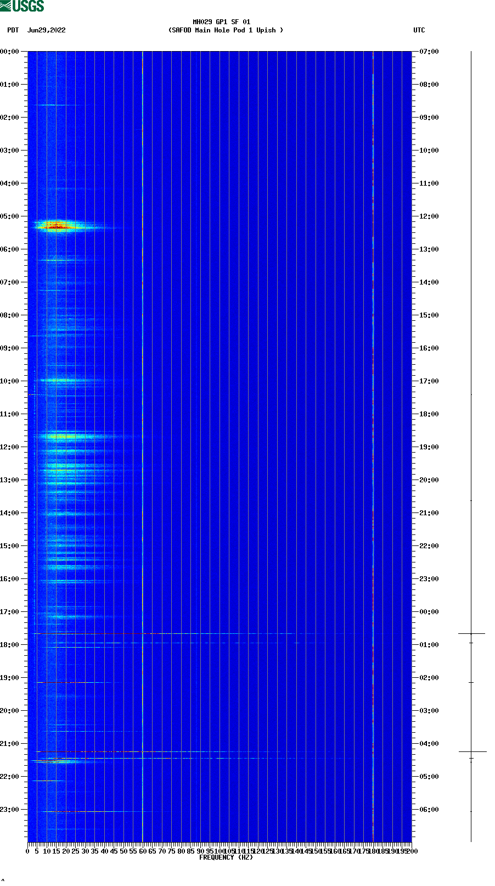Click the 18:00 PDT label on left axis

tap(10, 645)
